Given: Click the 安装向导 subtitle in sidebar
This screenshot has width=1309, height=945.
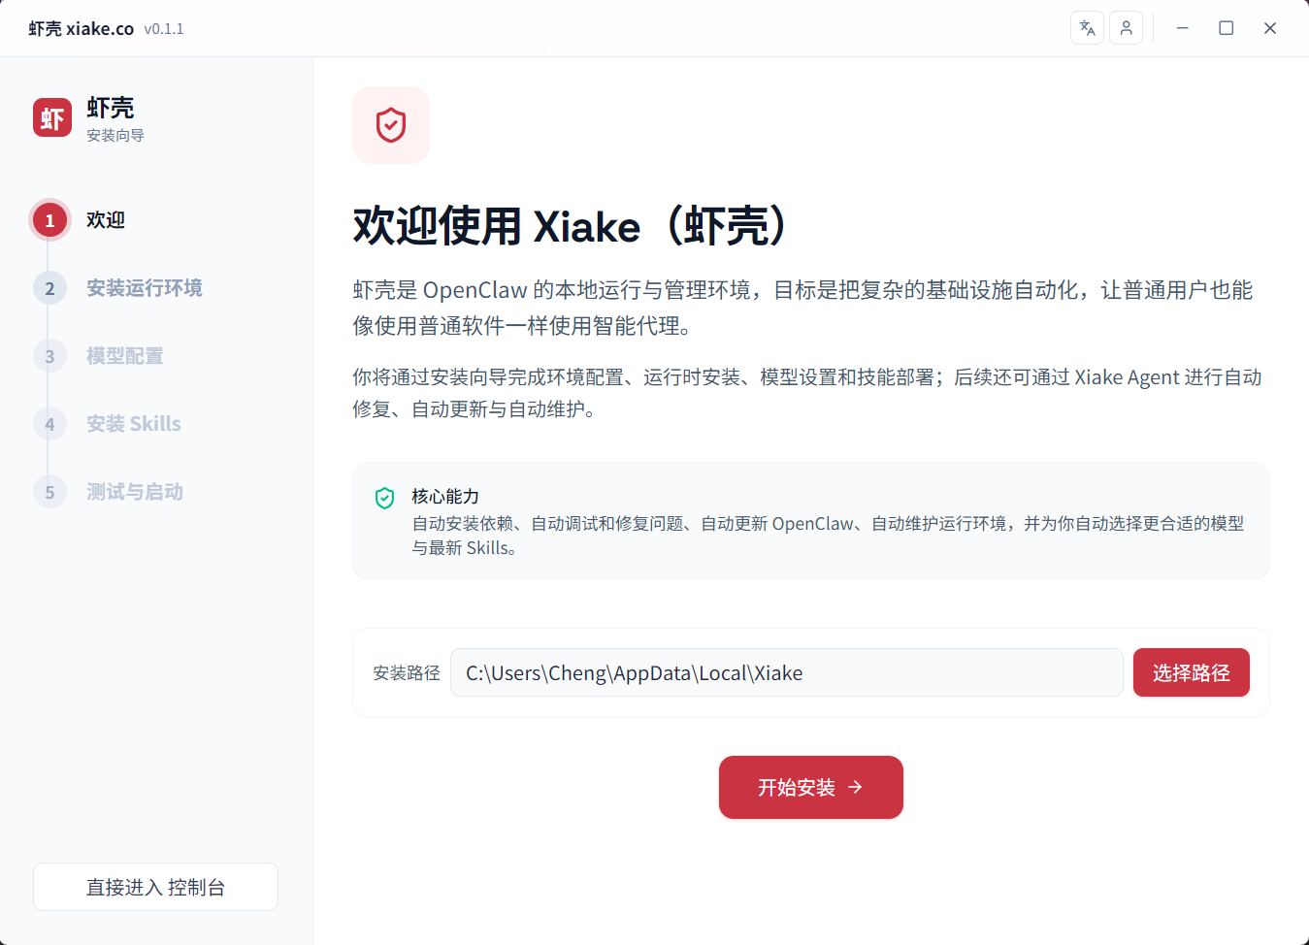Looking at the screenshot, I should tap(115, 135).
